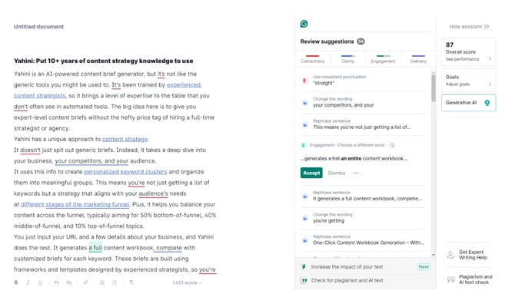Screen dimensions: 512x307
Task: Hide the assistant panel
Action: click(469, 26)
